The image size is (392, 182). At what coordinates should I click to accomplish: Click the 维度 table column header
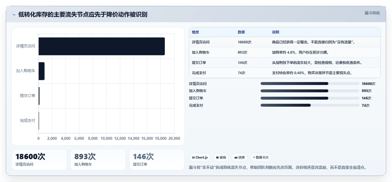tap(195, 32)
